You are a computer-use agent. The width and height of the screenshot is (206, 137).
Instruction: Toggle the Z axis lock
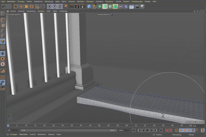coord(60,7)
